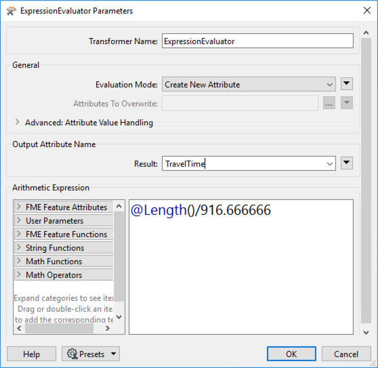Click the disabled Attributes To Overwrite field
Screen dimensions: 378x368
pos(240,103)
